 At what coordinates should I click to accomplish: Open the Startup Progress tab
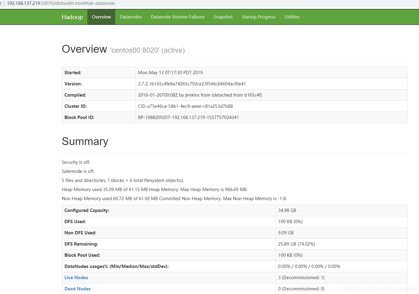258,17
